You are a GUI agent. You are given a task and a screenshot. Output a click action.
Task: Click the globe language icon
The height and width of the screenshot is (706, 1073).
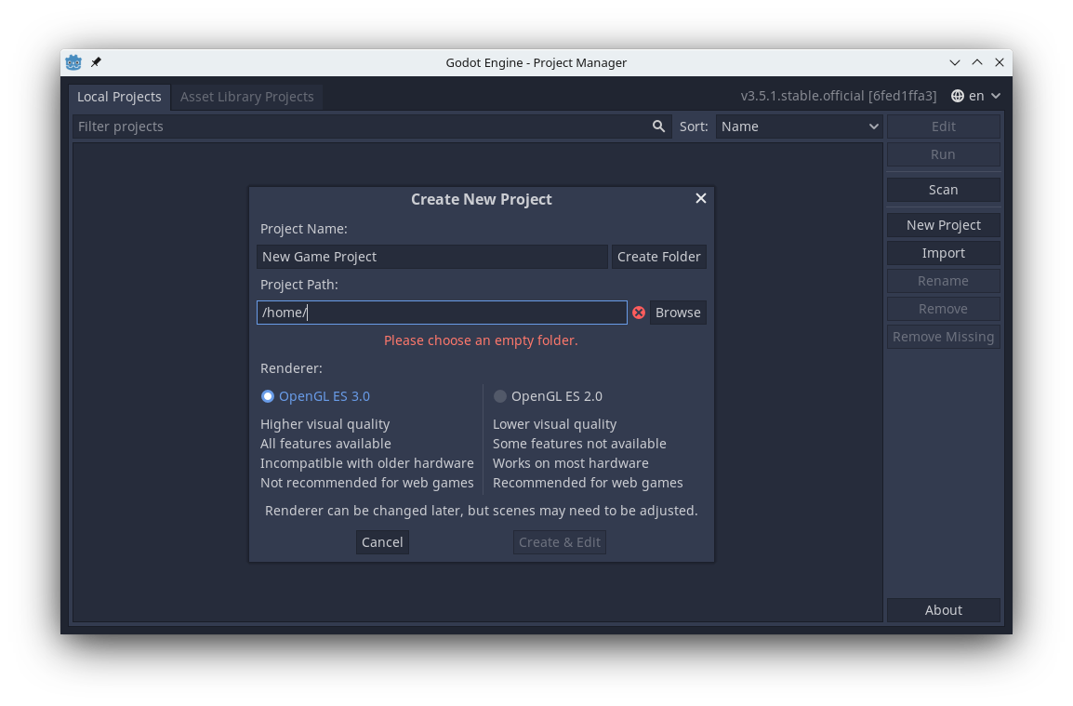coord(958,96)
